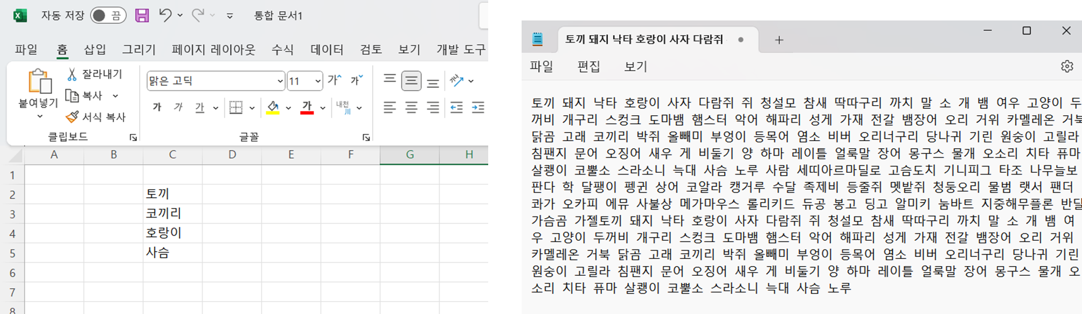Toggle underline 간 formatting
Image resolution: width=1082 pixels, height=314 pixels.
pyautogui.click(x=200, y=107)
